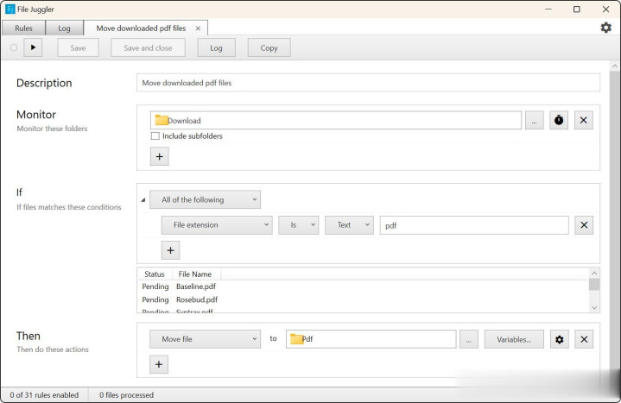Switch to the Log tab
The height and width of the screenshot is (403, 621).
tap(64, 28)
